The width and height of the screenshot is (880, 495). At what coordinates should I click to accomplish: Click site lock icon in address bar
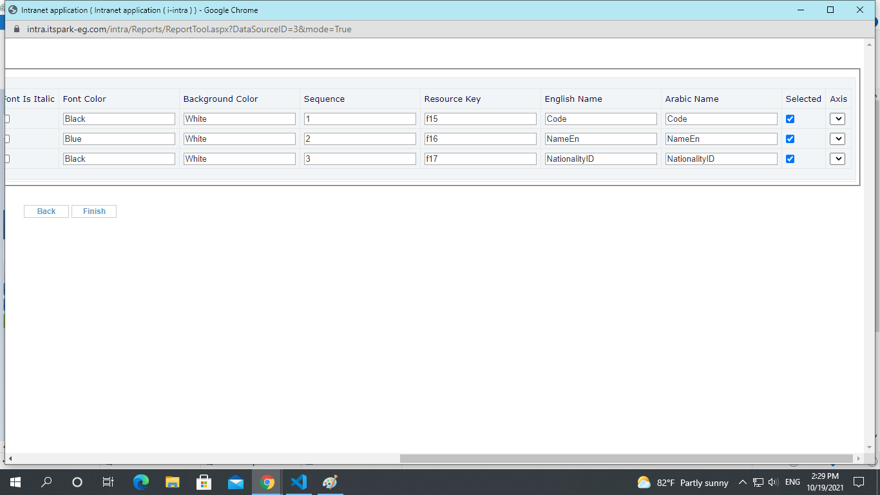[x=17, y=29]
